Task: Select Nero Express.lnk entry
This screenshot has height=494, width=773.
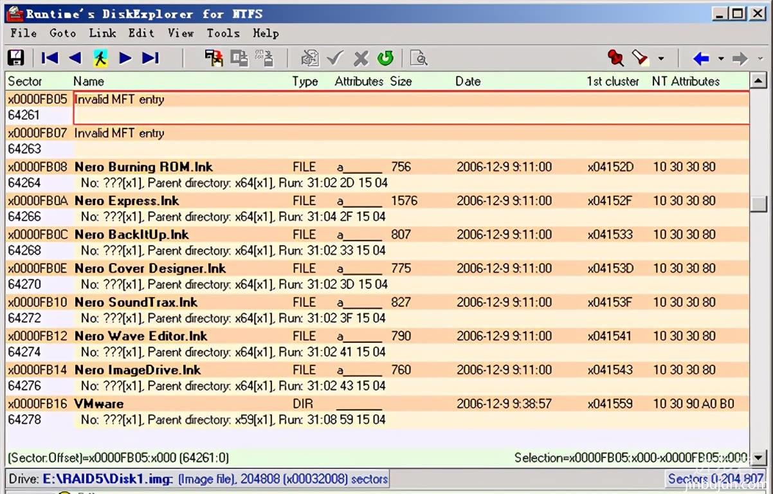Action: (377, 208)
